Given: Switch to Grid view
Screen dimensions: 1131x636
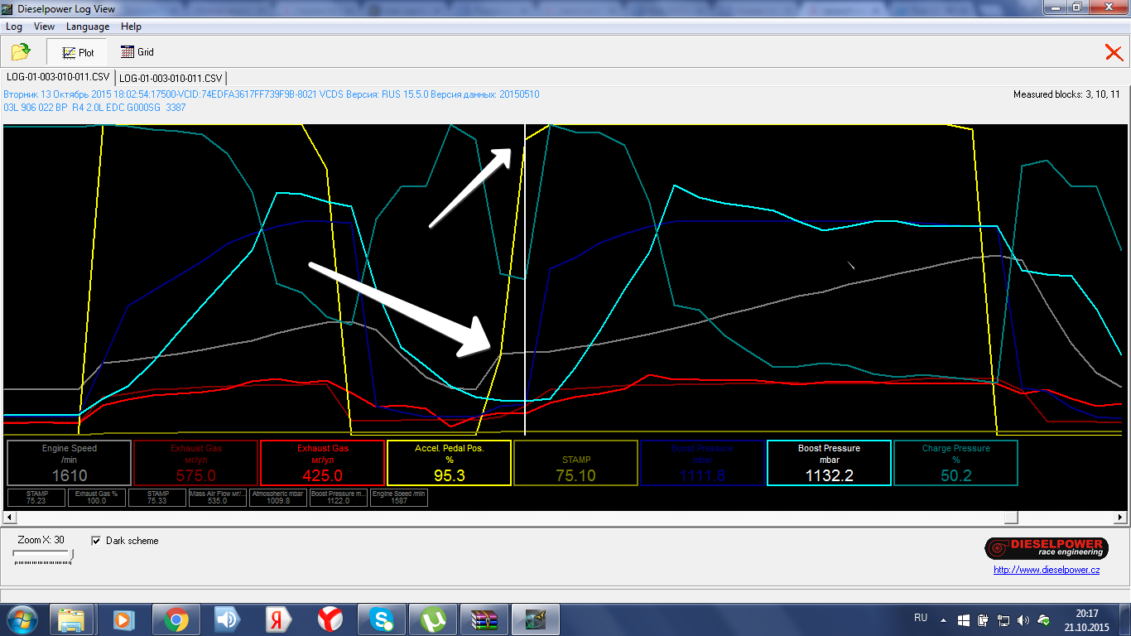Looking at the screenshot, I should coord(137,52).
